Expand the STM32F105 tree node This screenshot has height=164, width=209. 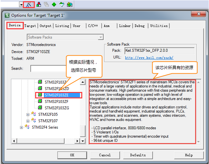pyautogui.click(x=28, y=114)
